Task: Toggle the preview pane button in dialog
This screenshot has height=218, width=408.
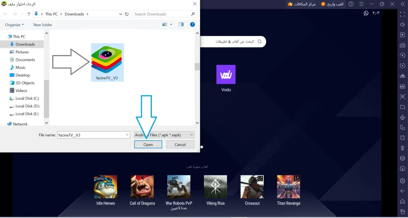Action: (x=181, y=25)
